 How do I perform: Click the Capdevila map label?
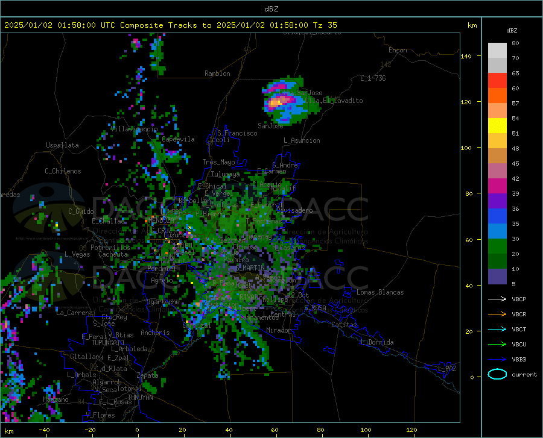178,139
